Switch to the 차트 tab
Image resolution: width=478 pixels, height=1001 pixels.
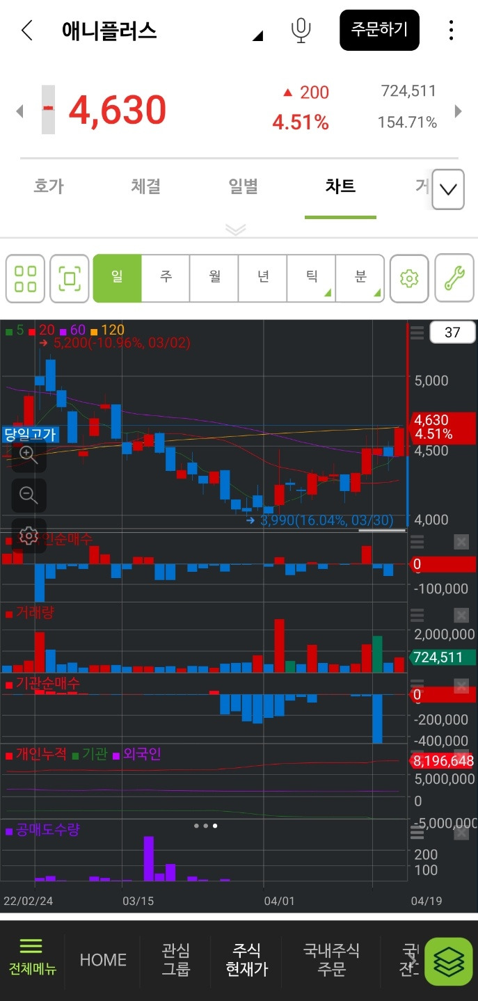coord(340,186)
